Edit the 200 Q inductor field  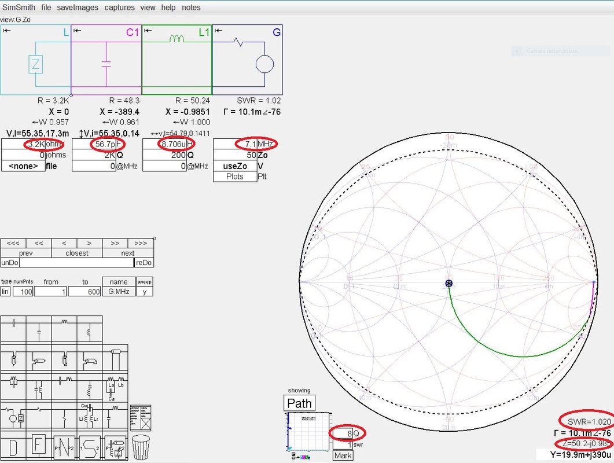(164, 155)
